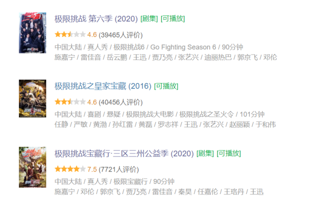Click [可播放] next to 极限挑战 第六季
The image size is (321, 205).
pyautogui.click(x=173, y=19)
